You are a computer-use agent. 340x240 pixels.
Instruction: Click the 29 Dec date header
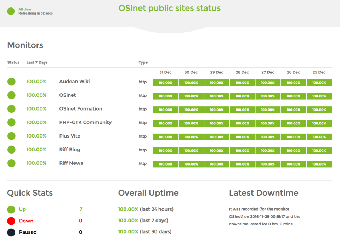click(217, 72)
